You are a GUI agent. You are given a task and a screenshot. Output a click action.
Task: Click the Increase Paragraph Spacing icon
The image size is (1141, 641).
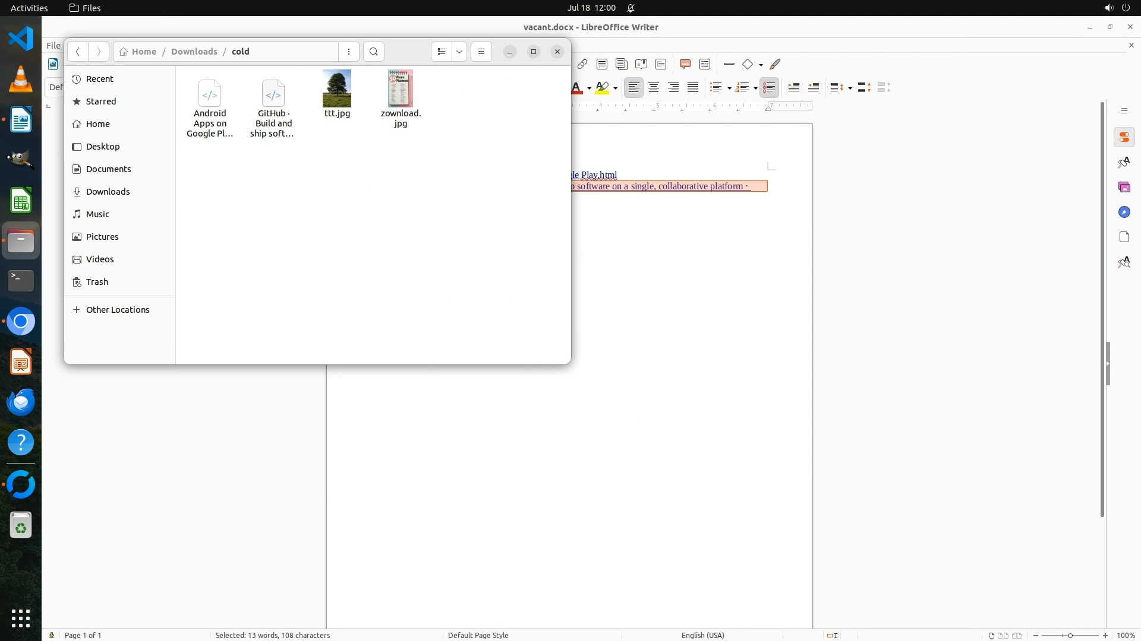[x=864, y=87]
